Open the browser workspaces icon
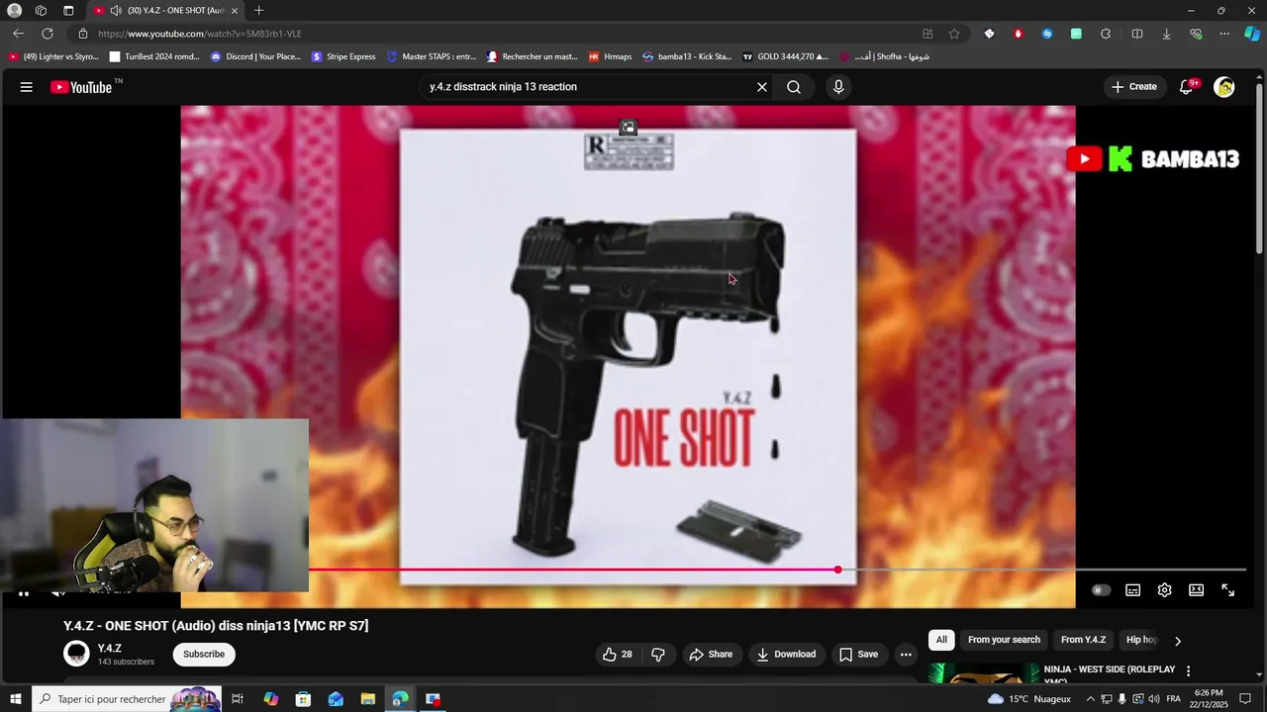1267x712 pixels. 41,10
